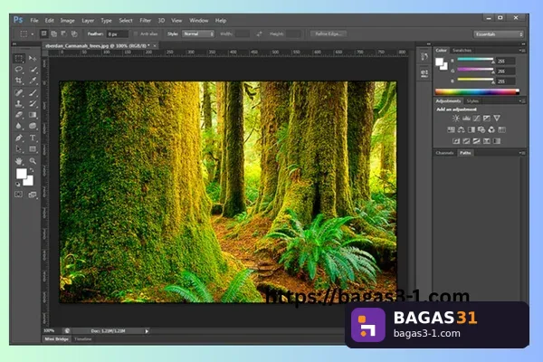
Task: Add a Color Balance adjustment
Action: click(x=461, y=129)
